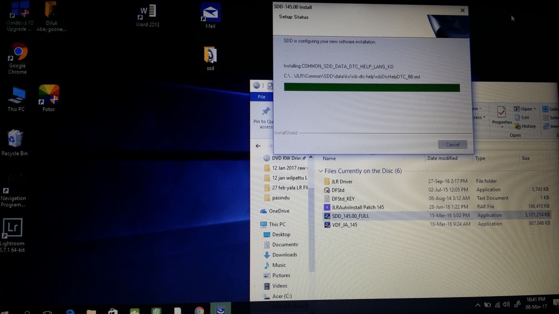The image size is (559, 314).
Task: Click History in the ribbon Open group
Action: [525, 127]
